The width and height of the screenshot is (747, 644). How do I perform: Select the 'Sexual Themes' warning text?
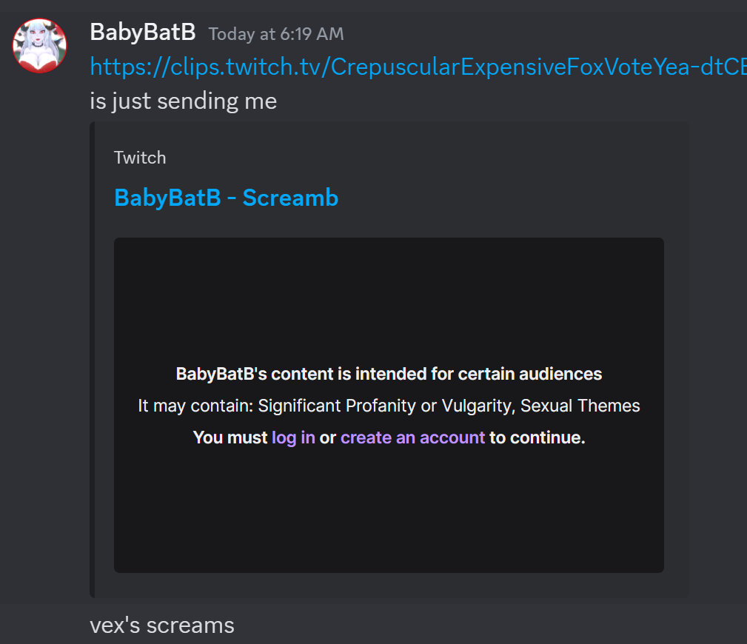point(580,406)
